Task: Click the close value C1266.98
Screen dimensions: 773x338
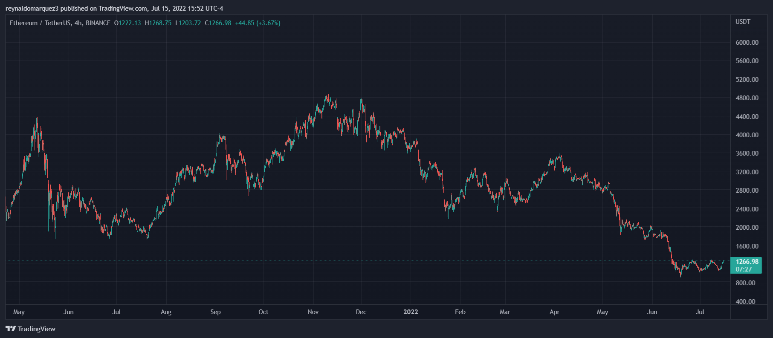Action: pos(218,23)
